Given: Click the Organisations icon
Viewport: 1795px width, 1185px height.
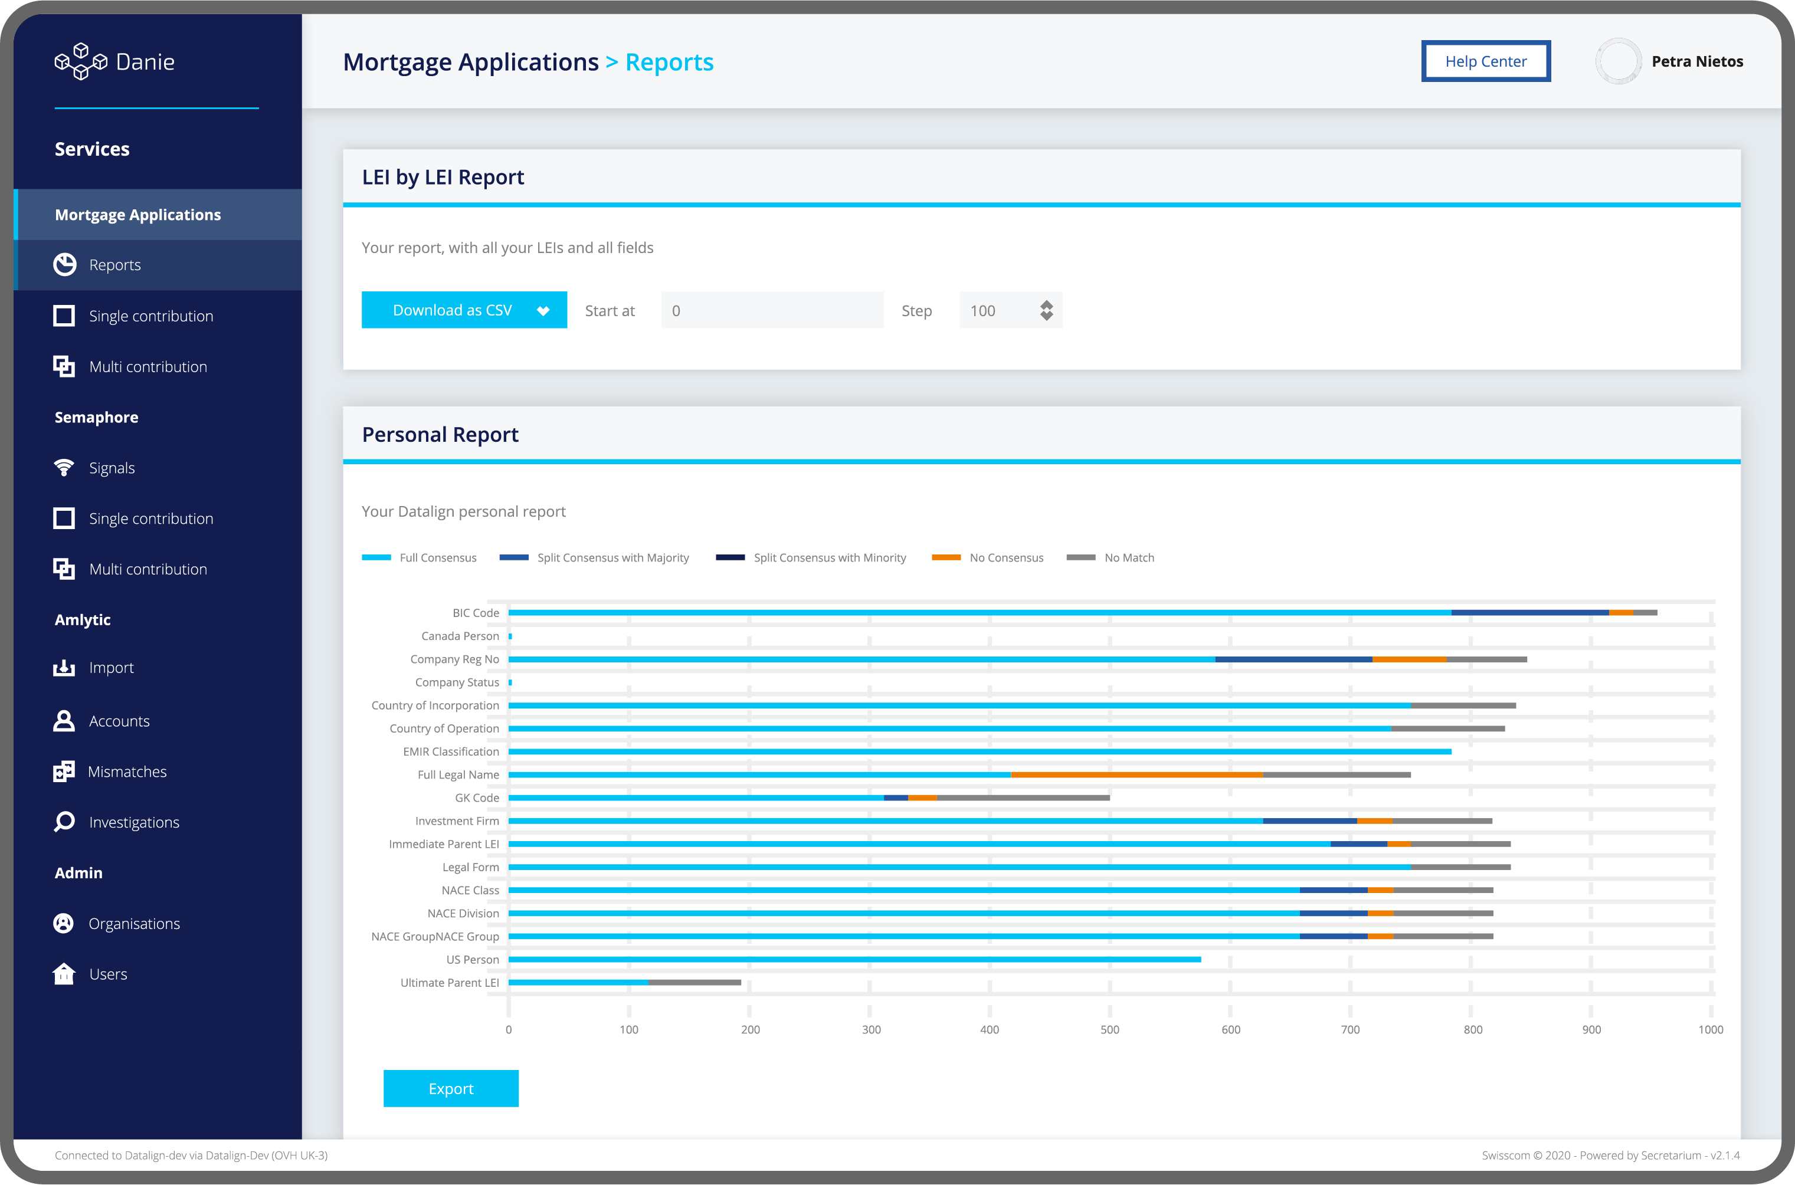Looking at the screenshot, I should click(64, 924).
